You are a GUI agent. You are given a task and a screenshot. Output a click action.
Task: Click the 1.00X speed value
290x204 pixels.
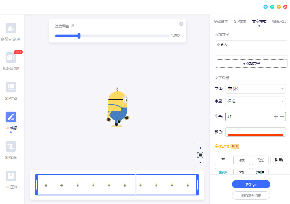176,35
